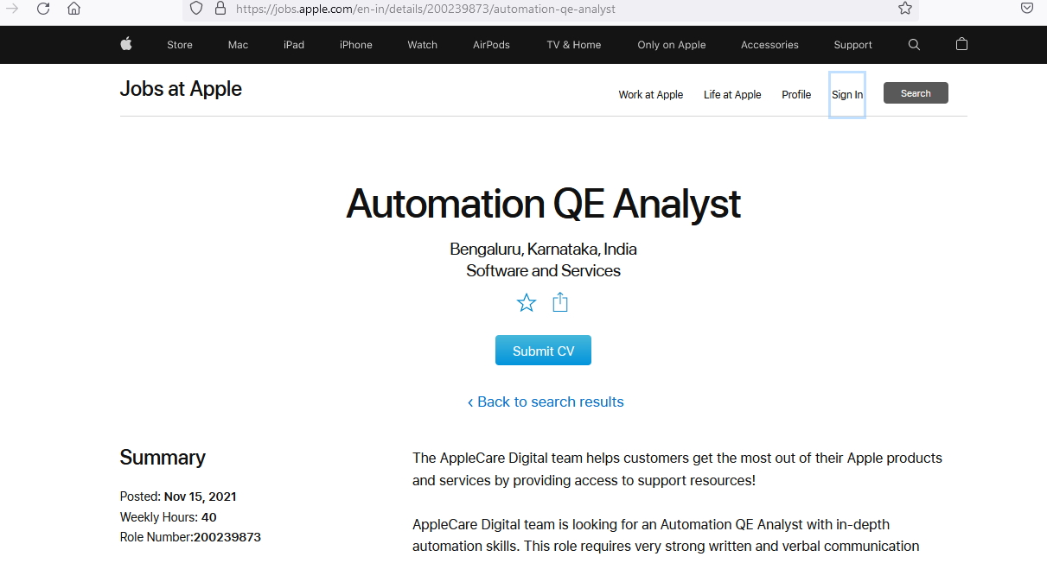Open the search magnifier in Apple nav

pyautogui.click(x=915, y=45)
